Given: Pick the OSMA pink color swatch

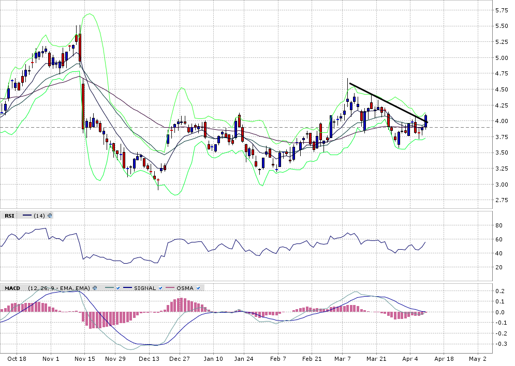Looking at the screenshot, I should [170, 288].
